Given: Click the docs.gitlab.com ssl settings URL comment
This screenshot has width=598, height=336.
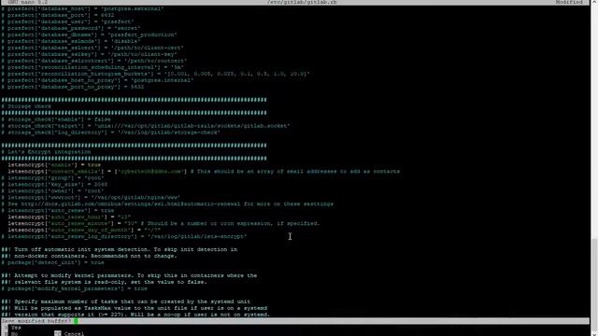Looking at the screenshot, I should pos(167,203).
